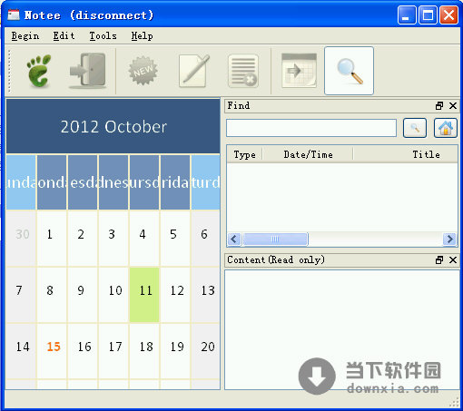463x411 pixels.
Task: Close the Content (Read only) panel
Action: tap(453, 259)
